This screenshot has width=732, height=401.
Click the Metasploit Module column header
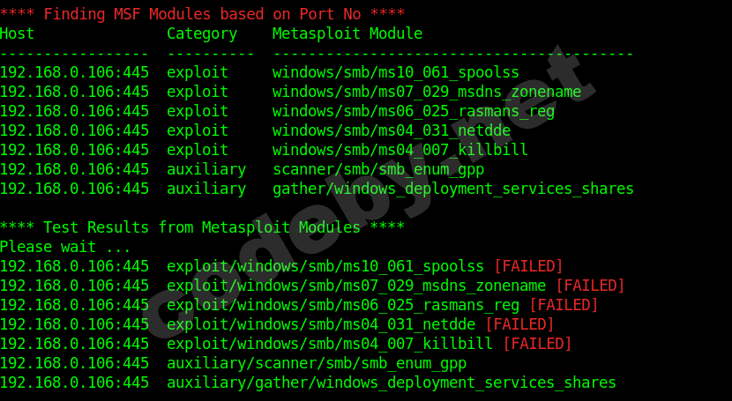pos(347,33)
